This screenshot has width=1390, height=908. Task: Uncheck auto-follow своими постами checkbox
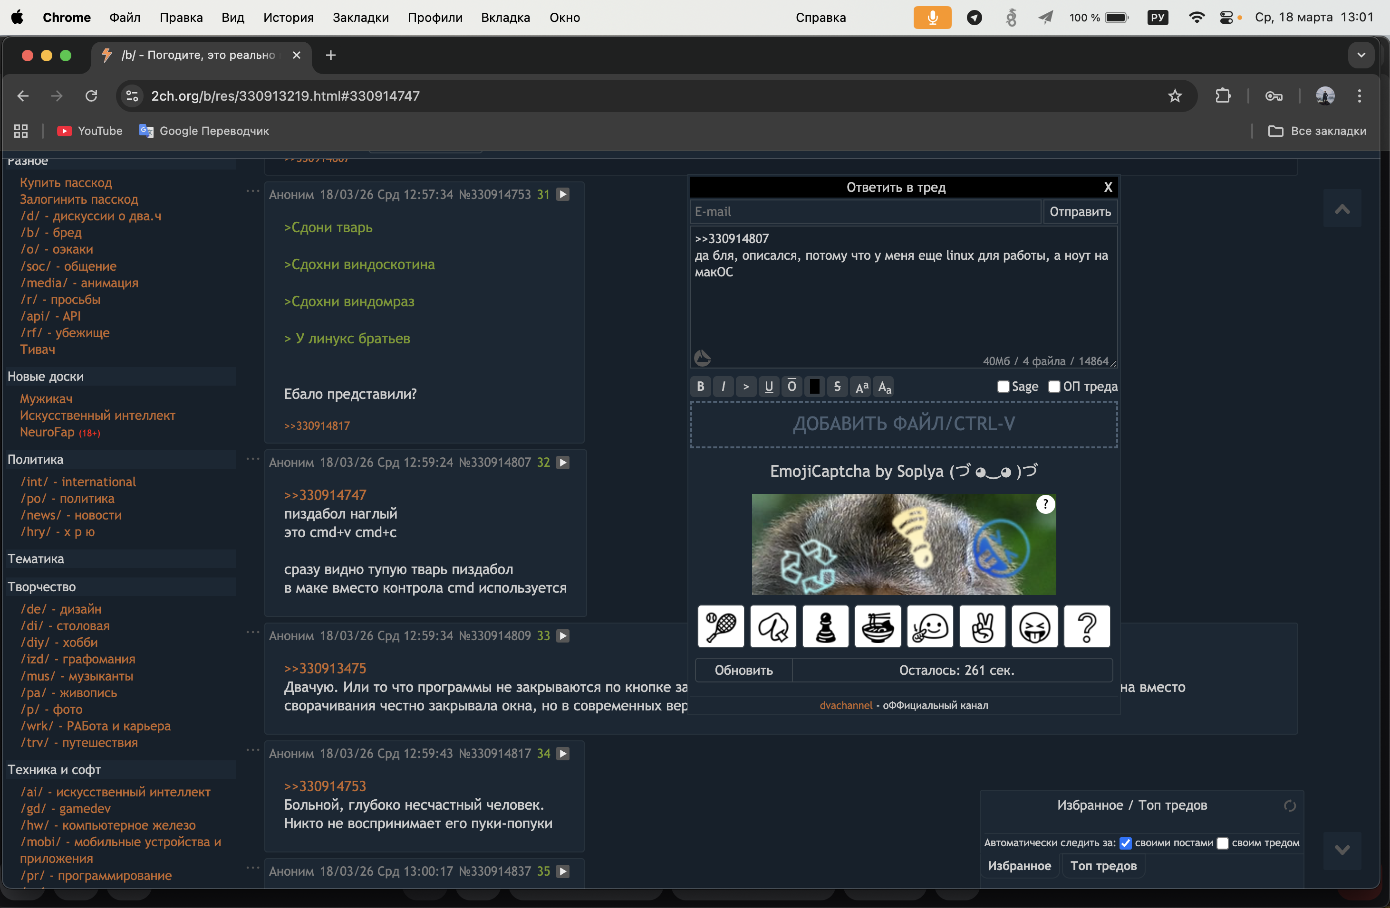tap(1125, 842)
